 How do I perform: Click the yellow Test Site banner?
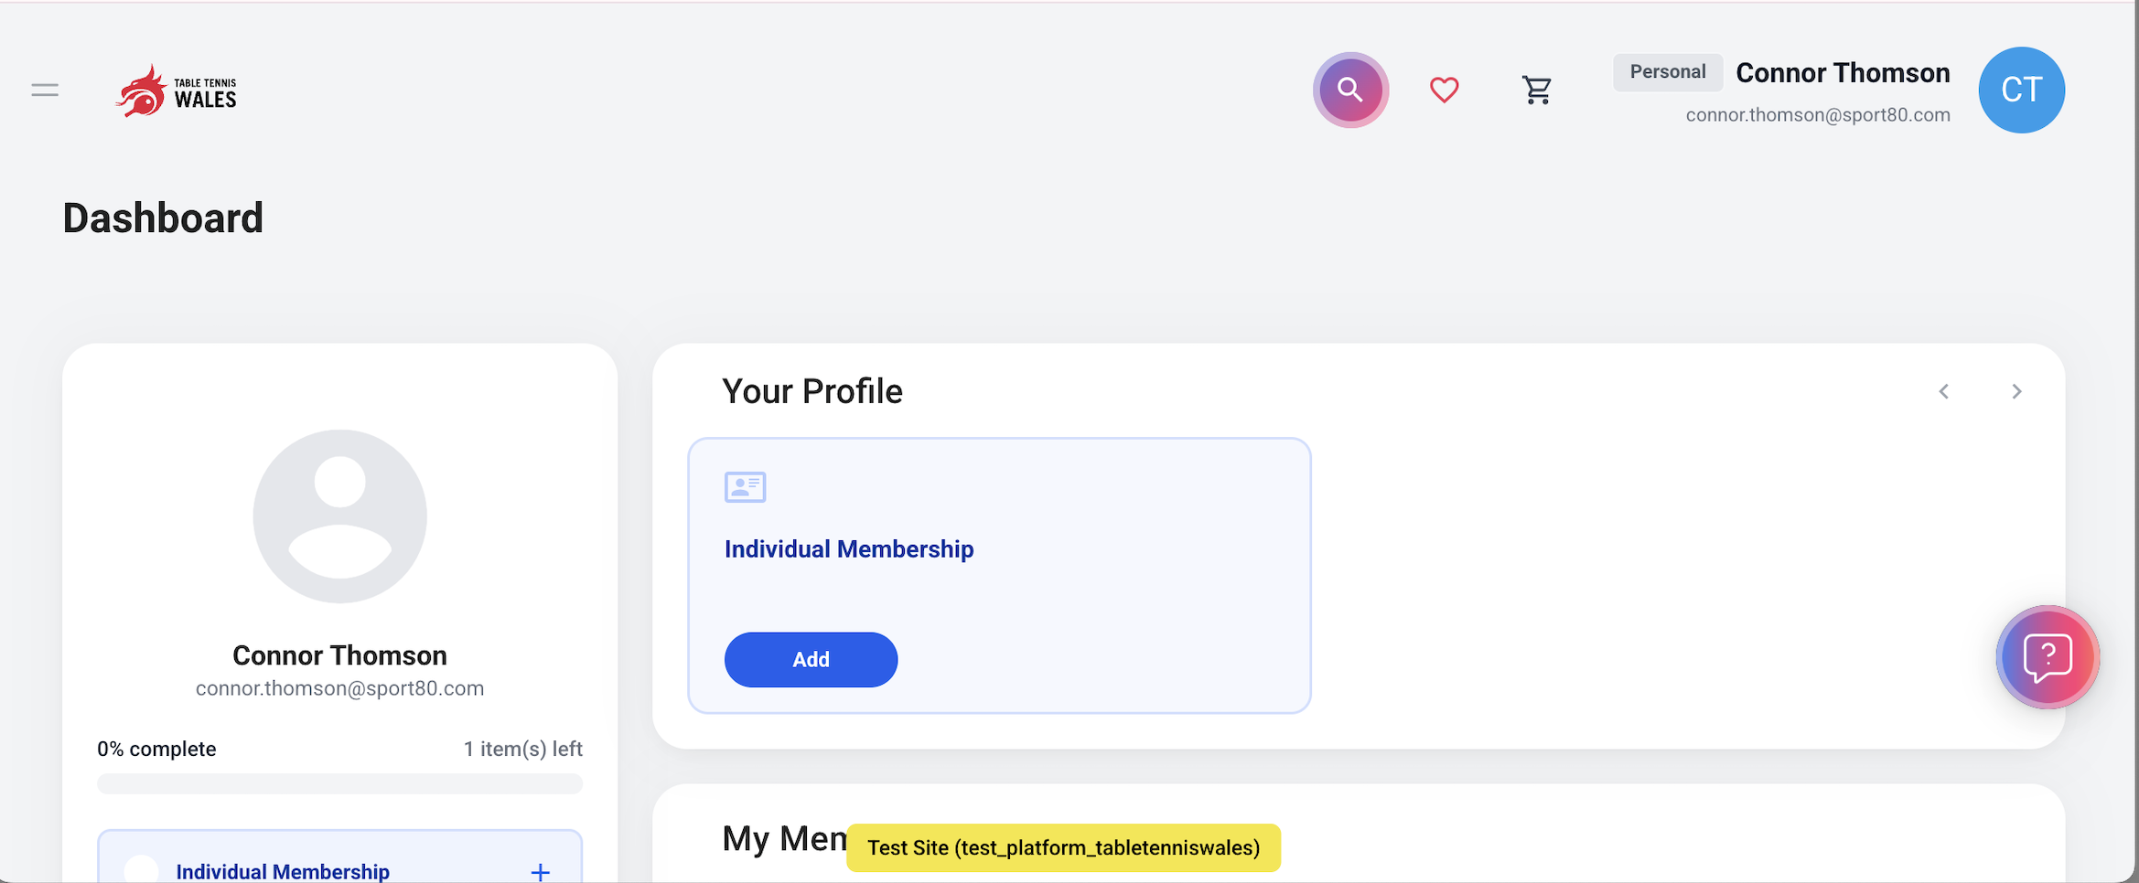(1063, 847)
